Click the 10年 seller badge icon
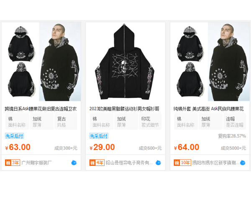This screenshot has height=200, width=251. click(182, 162)
